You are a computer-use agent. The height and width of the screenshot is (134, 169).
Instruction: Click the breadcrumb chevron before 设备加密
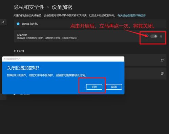[x=48, y=7]
